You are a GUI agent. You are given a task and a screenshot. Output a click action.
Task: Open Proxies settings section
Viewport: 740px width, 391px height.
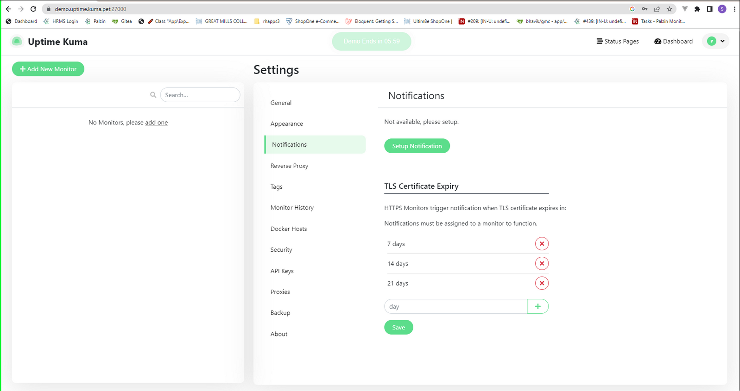(315, 292)
